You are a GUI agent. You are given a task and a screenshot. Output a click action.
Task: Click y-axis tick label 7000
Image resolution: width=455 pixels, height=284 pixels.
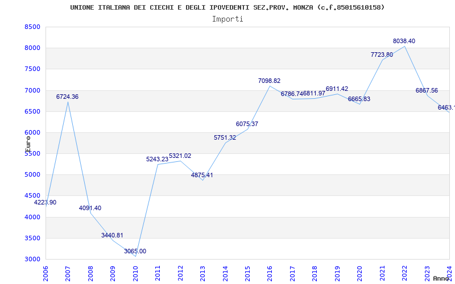coord(32,90)
